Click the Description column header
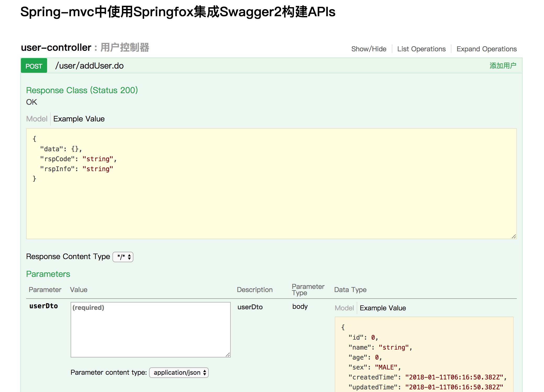 coord(255,290)
